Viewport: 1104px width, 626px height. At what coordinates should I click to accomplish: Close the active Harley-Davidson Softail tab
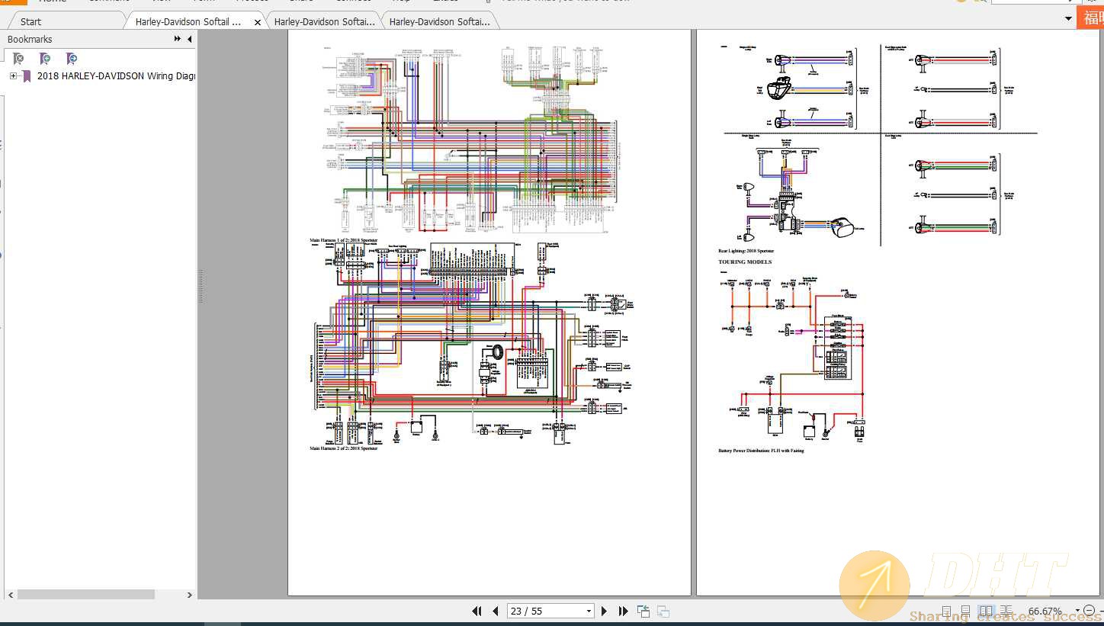click(258, 22)
